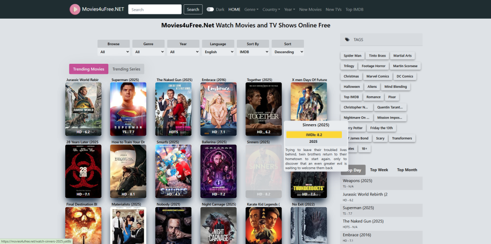Expand the Genre filter dropdown set to All
The image size is (491, 244).
coord(149,52)
